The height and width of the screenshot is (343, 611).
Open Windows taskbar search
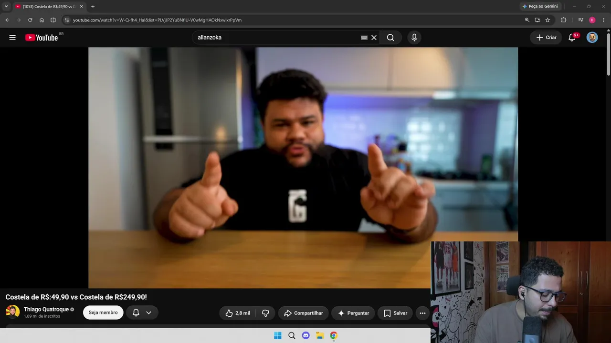pyautogui.click(x=292, y=335)
